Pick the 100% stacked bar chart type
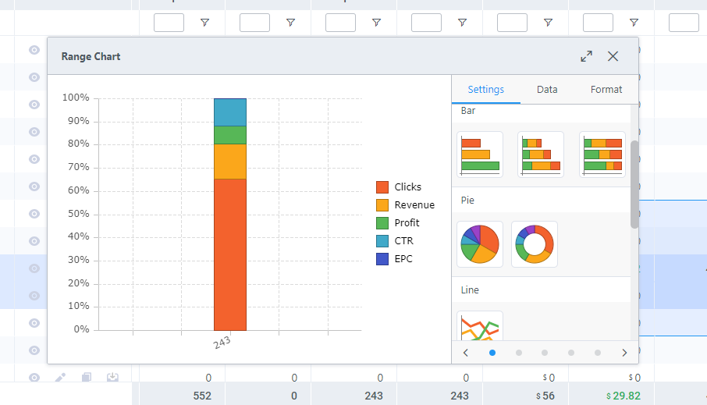Screen dimensions: 707x405 [x=602, y=155]
